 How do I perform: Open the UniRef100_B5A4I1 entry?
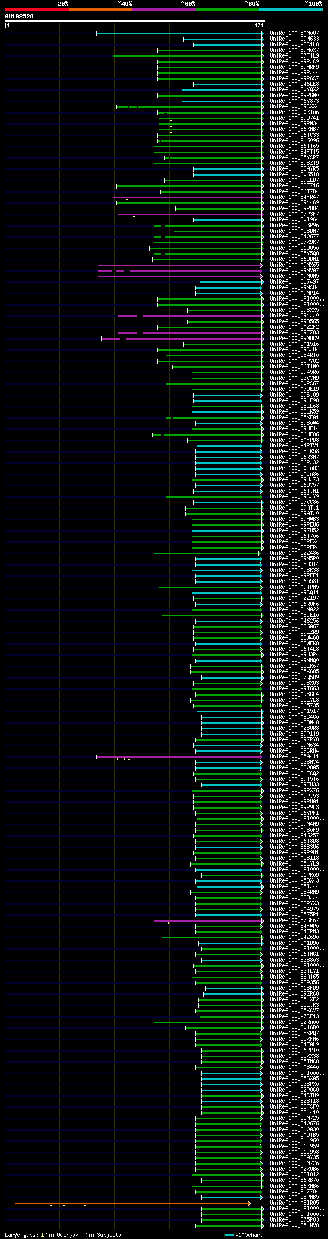(294, 757)
